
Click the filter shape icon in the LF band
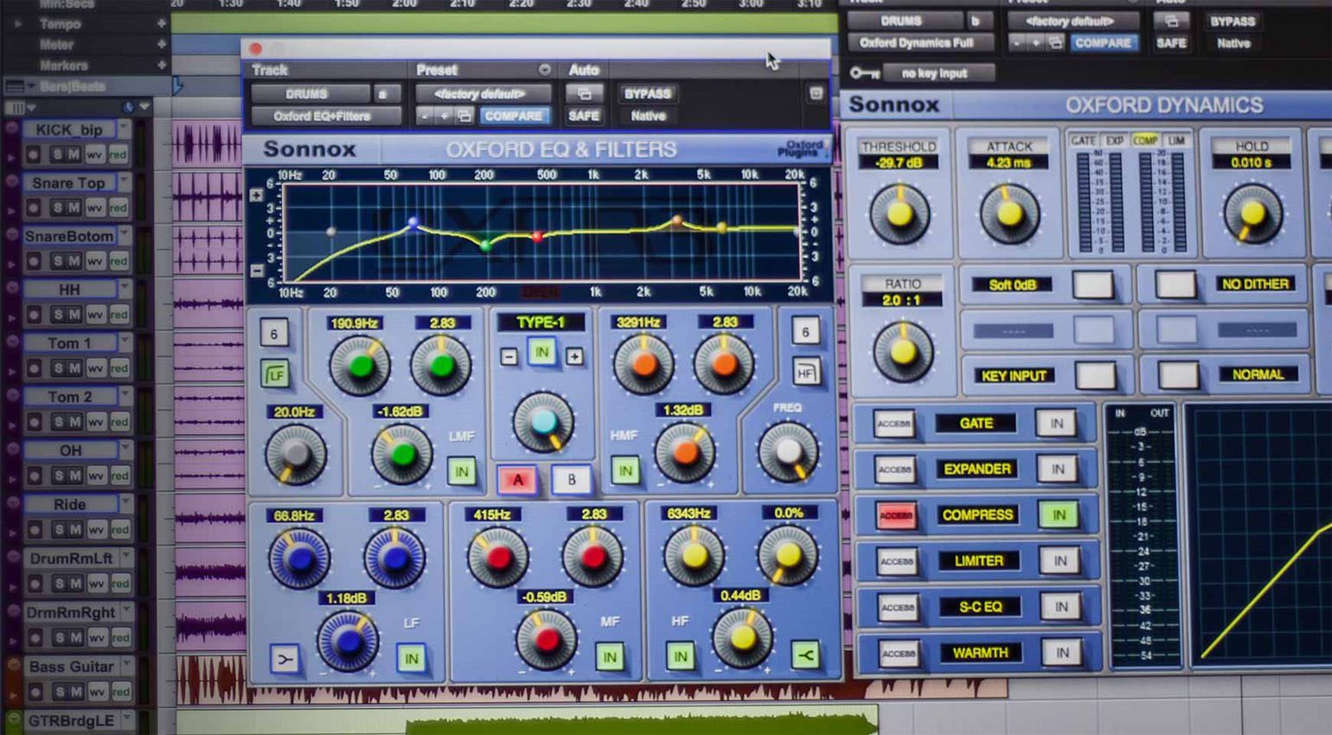pos(285,659)
